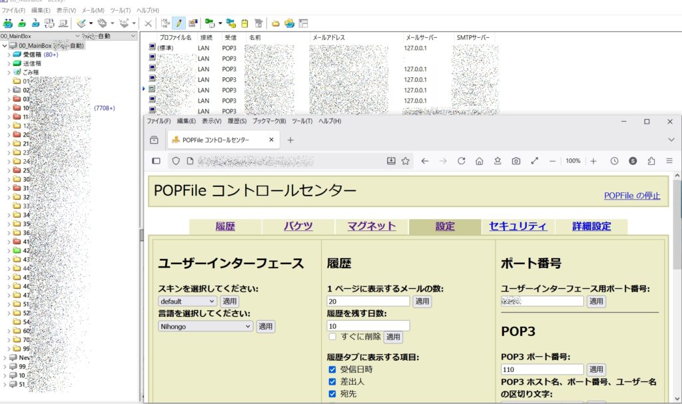Viewport: 682px width, 404px height.
Task: Uncheck the 受信日時 checkbox
Action: coord(332,369)
